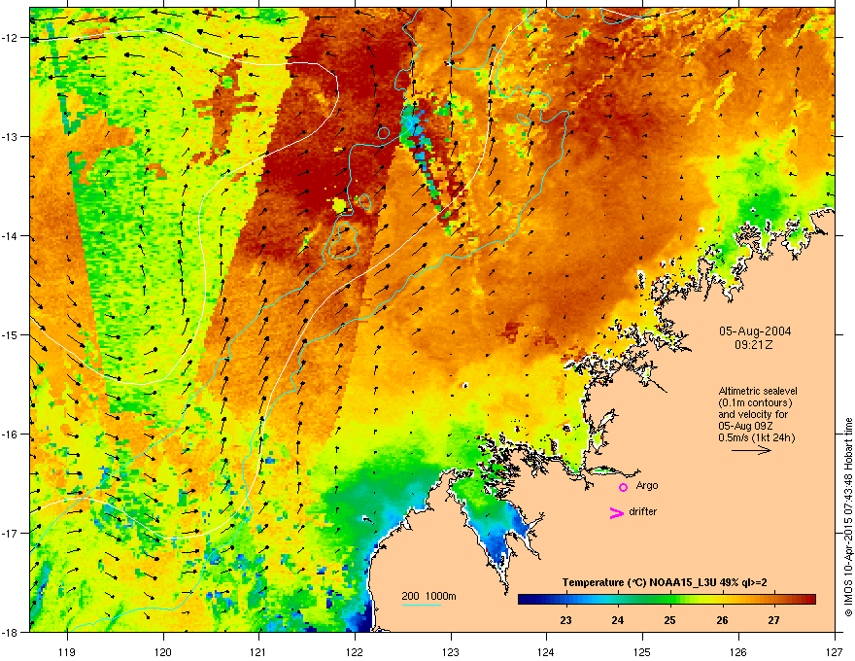Screen dimensions: 855x661
Task: Click the latitude -12 axis label
Action: tap(11, 38)
